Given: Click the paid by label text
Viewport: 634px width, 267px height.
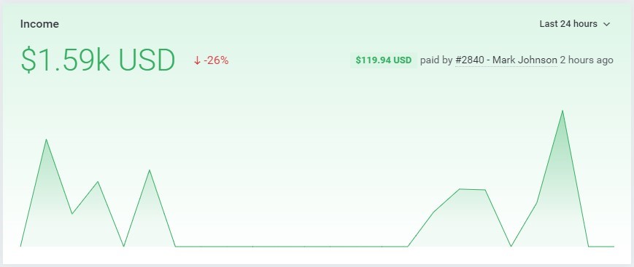Looking at the screenshot, I should (x=436, y=60).
